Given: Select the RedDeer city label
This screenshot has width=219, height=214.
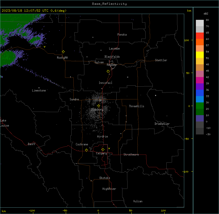Looking at the screenshot, I should pyautogui.click(x=112, y=65).
